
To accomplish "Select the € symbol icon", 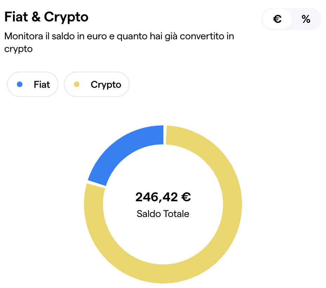I will tap(277, 19).
